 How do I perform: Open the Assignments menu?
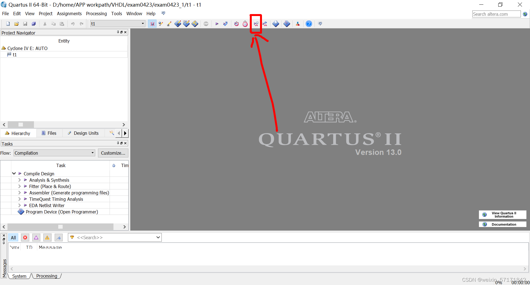pos(69,14)
